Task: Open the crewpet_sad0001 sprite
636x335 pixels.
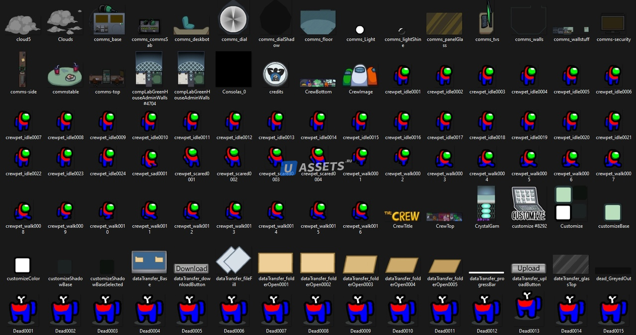Action: coord(149,158)
